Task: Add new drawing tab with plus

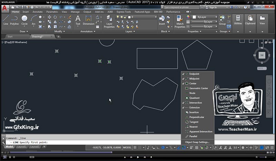Action: [58, 37]
